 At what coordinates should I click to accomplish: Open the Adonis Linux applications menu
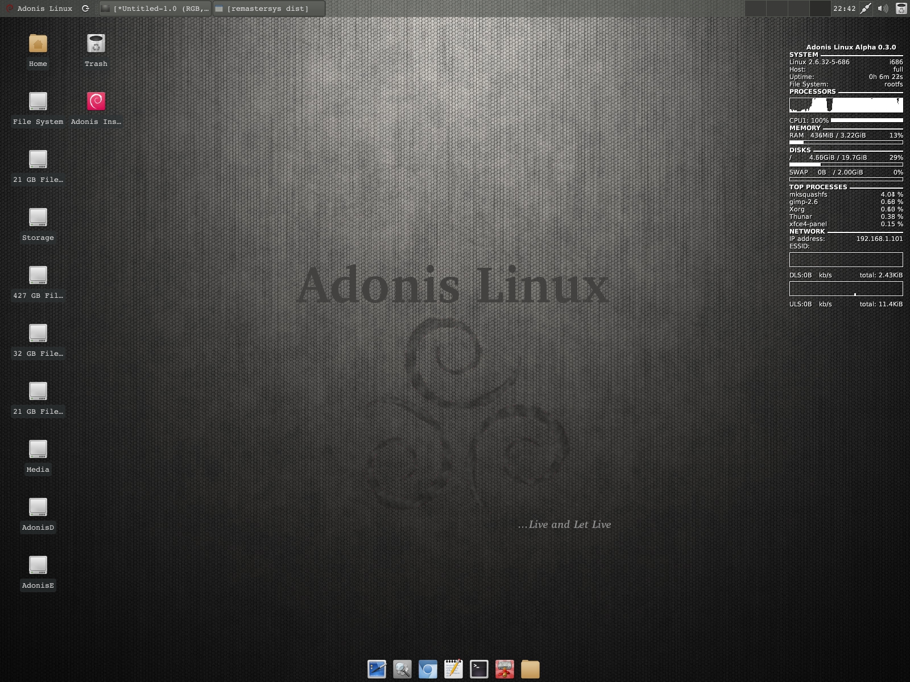39,9
